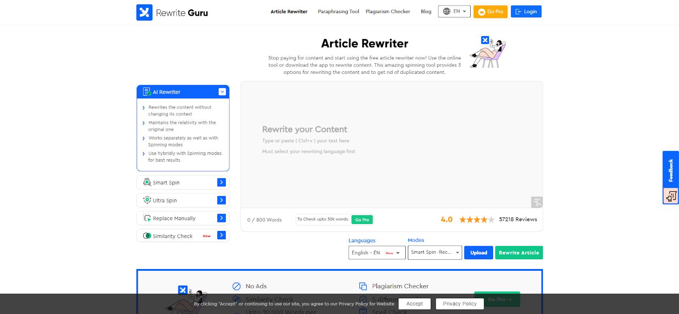Click the No Ads feature text
The image size is (679, 314).
pyautogui.click(x=256, y=286)
